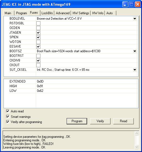142x152 pixels.
Task: Disable the Auto read option
Action: click(x=8, y=111)
